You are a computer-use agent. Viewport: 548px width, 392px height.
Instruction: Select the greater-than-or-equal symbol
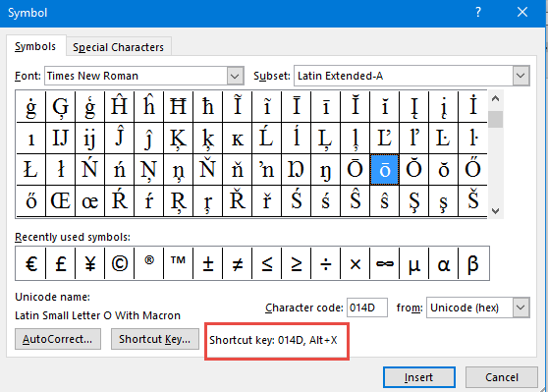[297, 263]
